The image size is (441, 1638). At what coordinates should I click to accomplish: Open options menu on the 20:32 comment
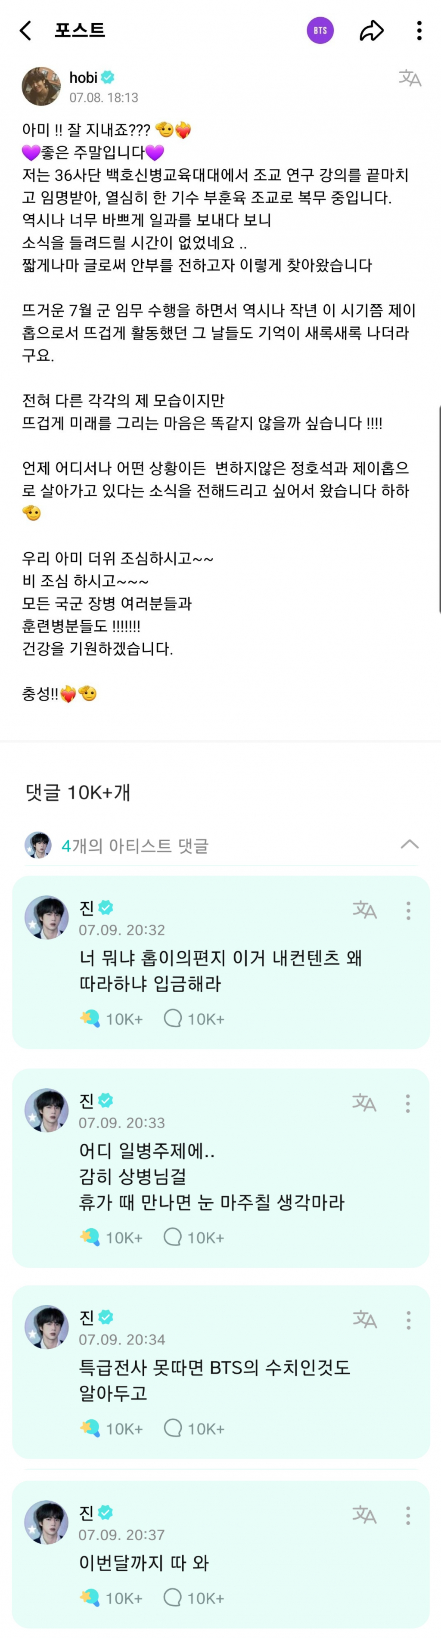point(409,910)
